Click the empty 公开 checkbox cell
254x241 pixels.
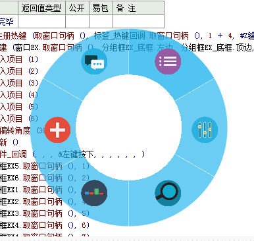click(77, 21)
